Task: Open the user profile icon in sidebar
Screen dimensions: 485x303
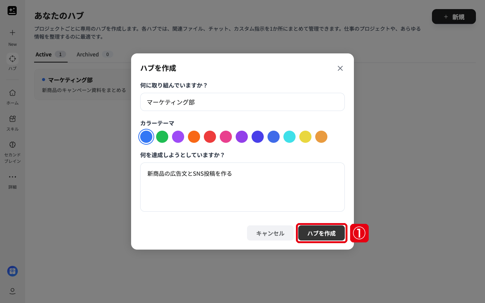Action: click(13, 291)
